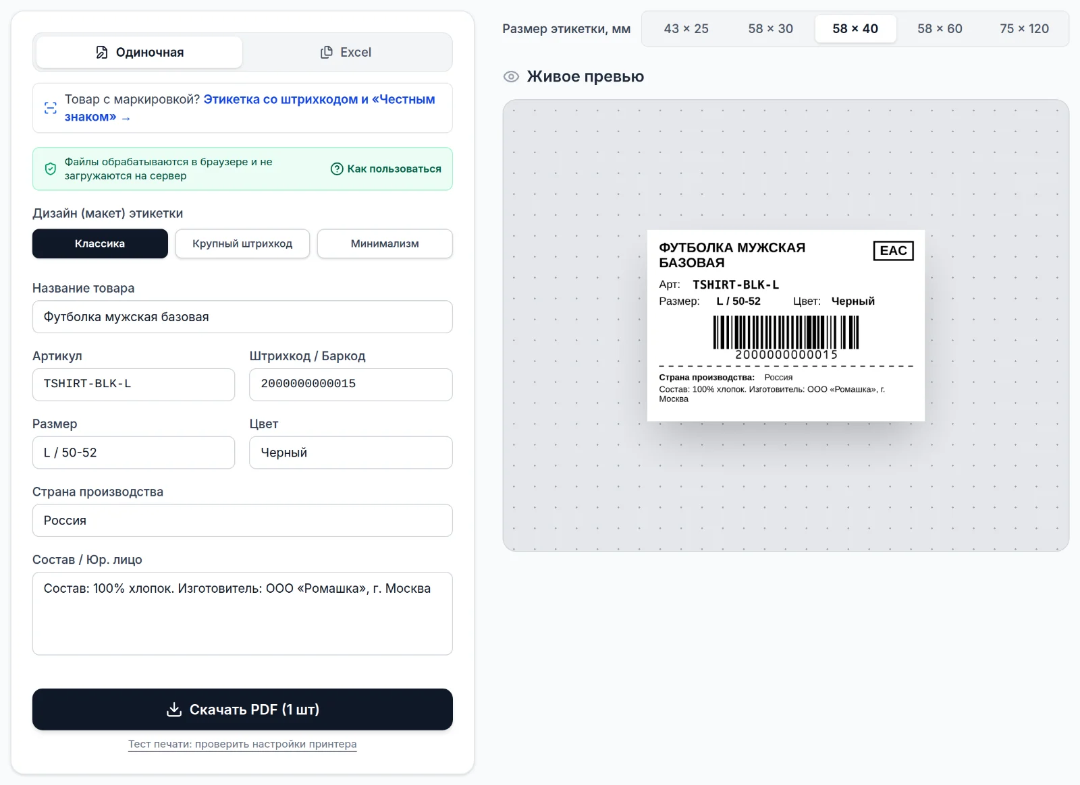1080x785 pixels.
Task: Click the ФУТБОЛКА МУЖСКАЯ БАЗОВАЯ title in preview
Action: click(732, 255)
